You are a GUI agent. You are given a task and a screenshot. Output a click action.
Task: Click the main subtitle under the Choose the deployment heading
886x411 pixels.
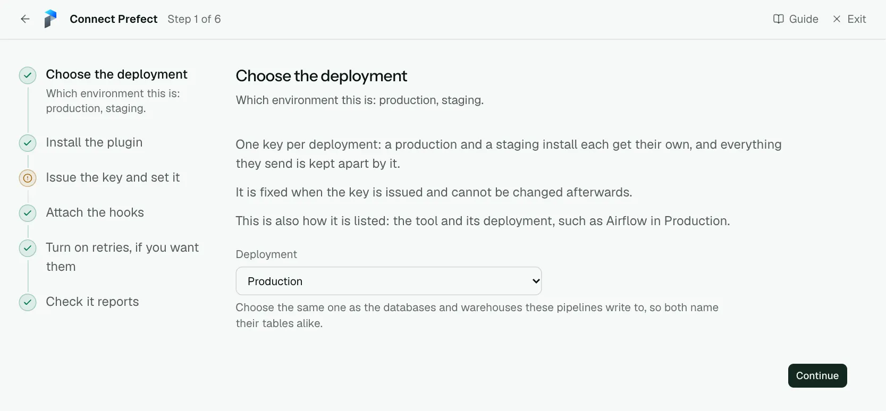tap(360, 100)
